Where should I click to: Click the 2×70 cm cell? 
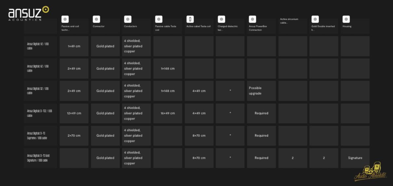click(74, 135)
